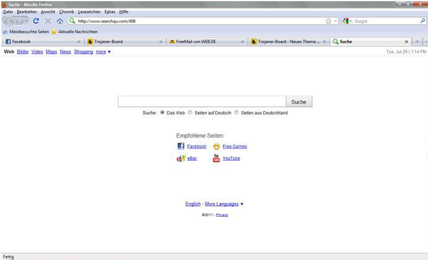Expand the more dropdown arrow

pos(109,52)
